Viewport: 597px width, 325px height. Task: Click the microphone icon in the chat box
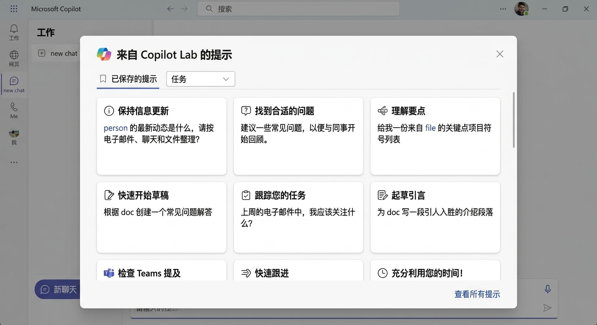tap(548, 289)
